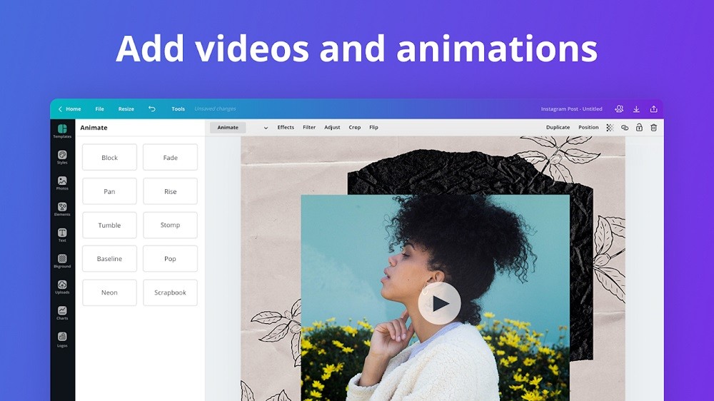Choose the Tumble animation option
This screenshot has height=401, width=714.
click(x=109, y=225)
